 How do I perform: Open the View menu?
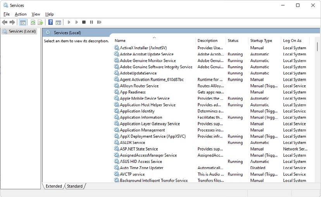coord(36,14)
